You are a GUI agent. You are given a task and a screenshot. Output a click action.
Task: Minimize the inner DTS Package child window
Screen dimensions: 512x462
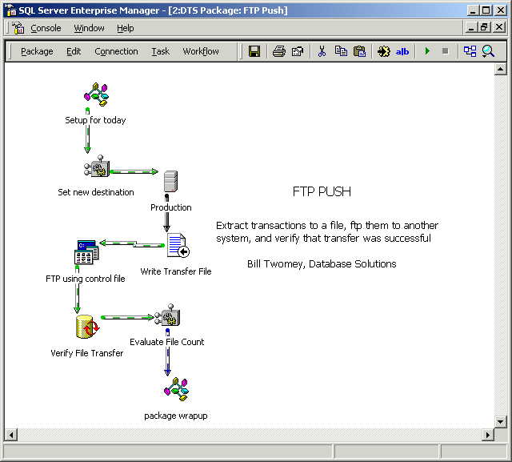[470, 26]
